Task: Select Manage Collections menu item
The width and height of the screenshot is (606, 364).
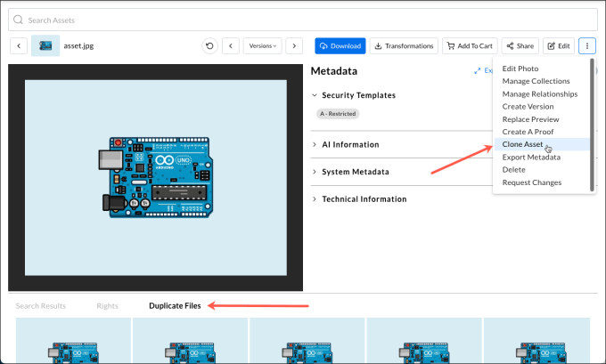Action: click(536, 81)
